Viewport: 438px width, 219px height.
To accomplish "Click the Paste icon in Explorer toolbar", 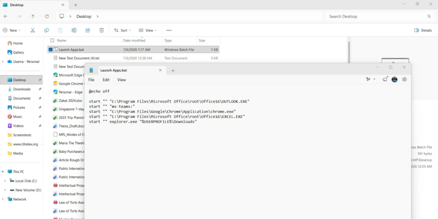I will [60, 30].
